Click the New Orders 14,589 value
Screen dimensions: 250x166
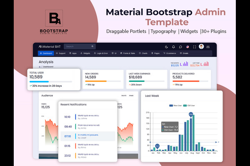[90, 77]
